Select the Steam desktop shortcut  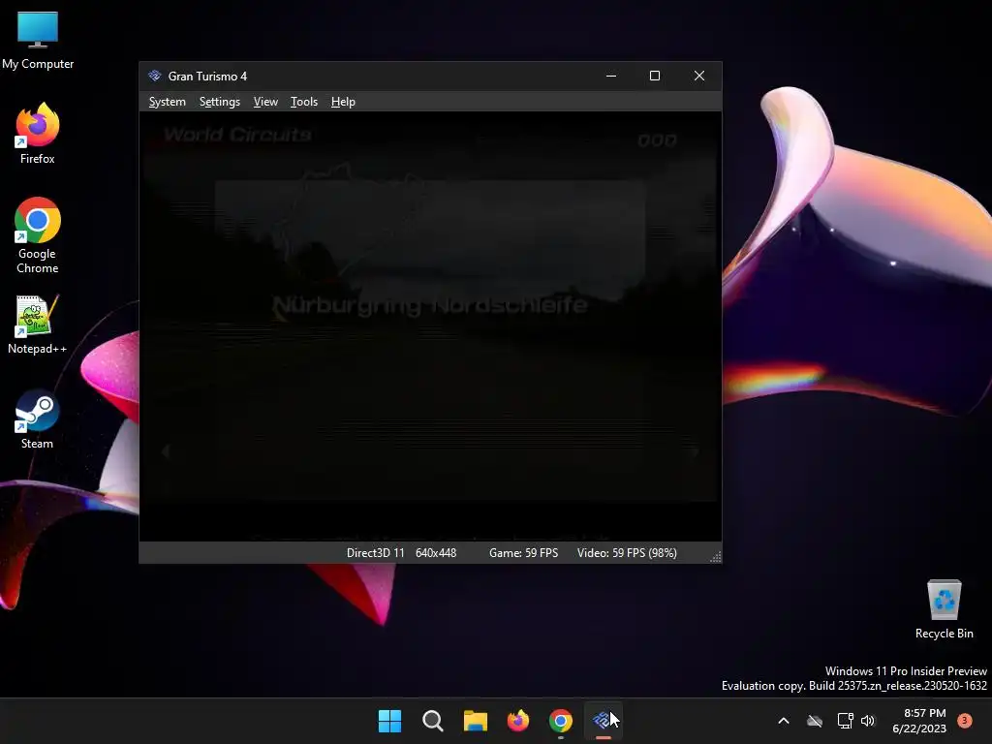(38, 419)
